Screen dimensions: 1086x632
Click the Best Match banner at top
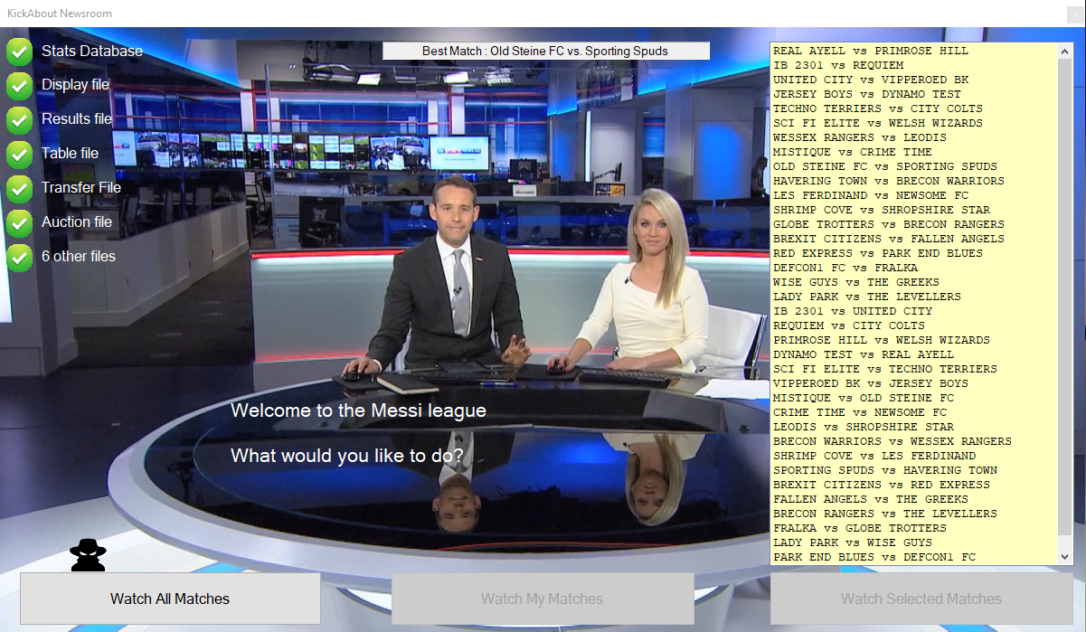click(545, 52)
